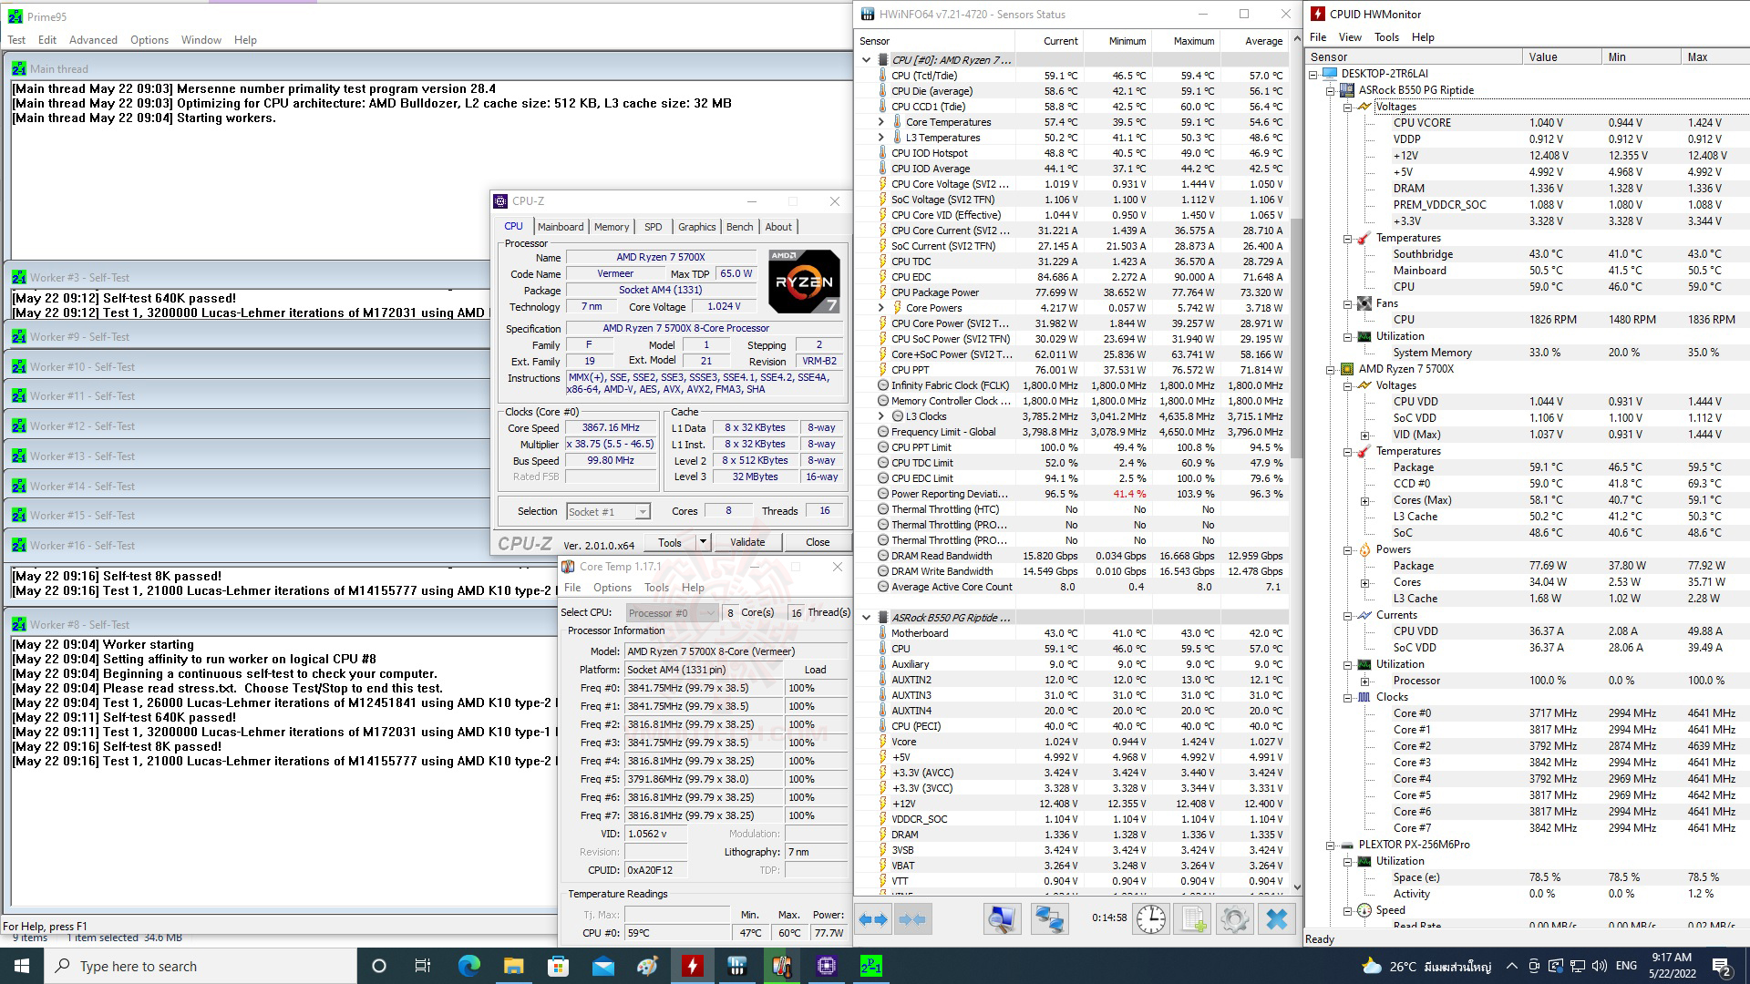Open Microsoft Edge from the taskbar
Image resolution: width=1750 pixels, height=984 pixels.
pyautogui.click(x=468, y=966)
